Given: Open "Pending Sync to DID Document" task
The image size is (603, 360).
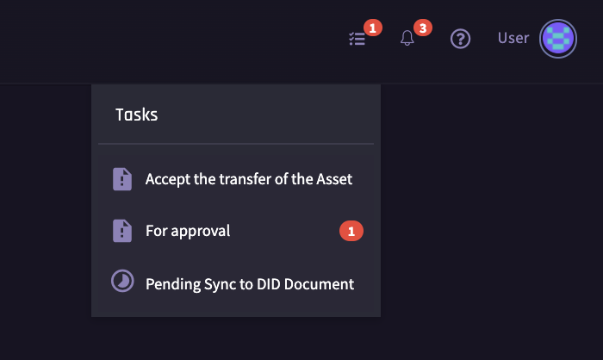Looking at the screenshot, I should tap(250, 283).
